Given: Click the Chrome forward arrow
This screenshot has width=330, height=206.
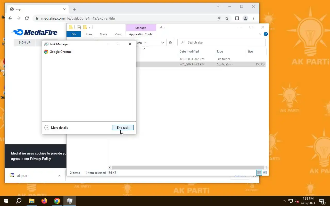Looking at the screenshot, I should click(x=19, y=18).
